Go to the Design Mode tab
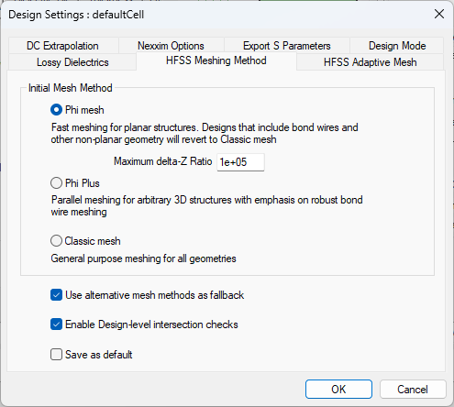 tap(397, 46)
